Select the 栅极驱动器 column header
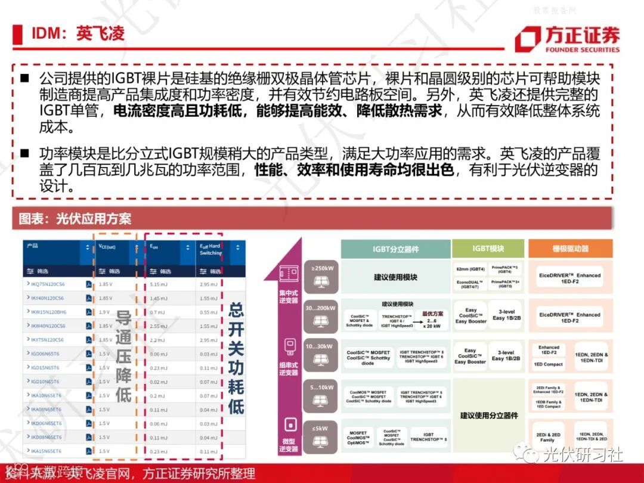The image size is (644, 483). point(571,249)
